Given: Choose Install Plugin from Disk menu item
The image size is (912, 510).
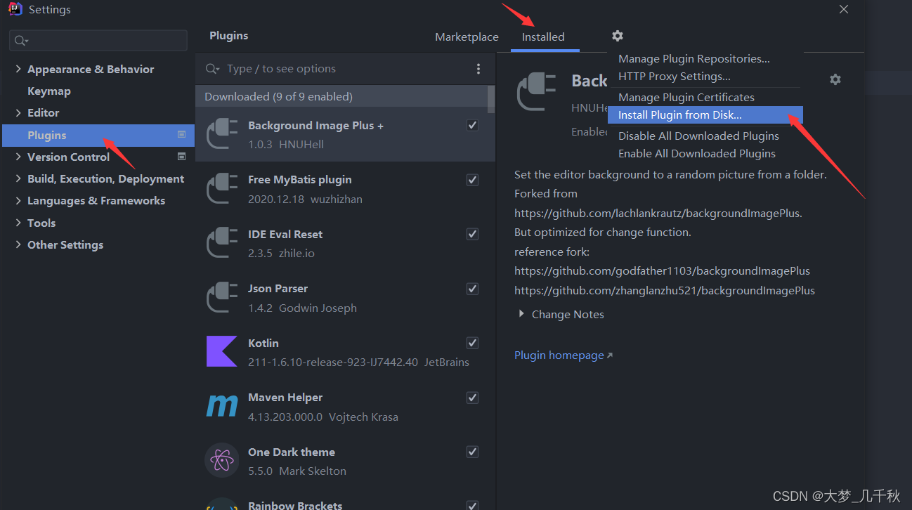Looking at the screenshot, I should pyautogui.click(x=705, y=115).
